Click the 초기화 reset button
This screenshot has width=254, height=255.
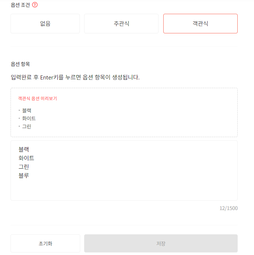click(45, 243)
